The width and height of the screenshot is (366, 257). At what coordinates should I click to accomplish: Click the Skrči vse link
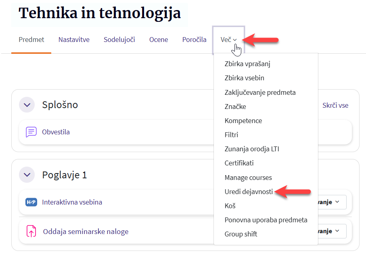[335, 105]
